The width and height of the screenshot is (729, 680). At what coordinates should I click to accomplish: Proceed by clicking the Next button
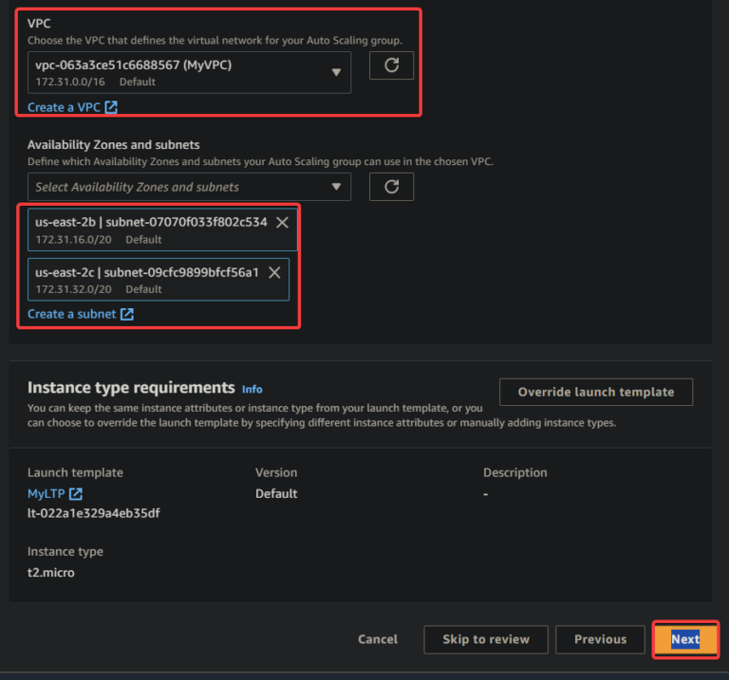[685, 639]
